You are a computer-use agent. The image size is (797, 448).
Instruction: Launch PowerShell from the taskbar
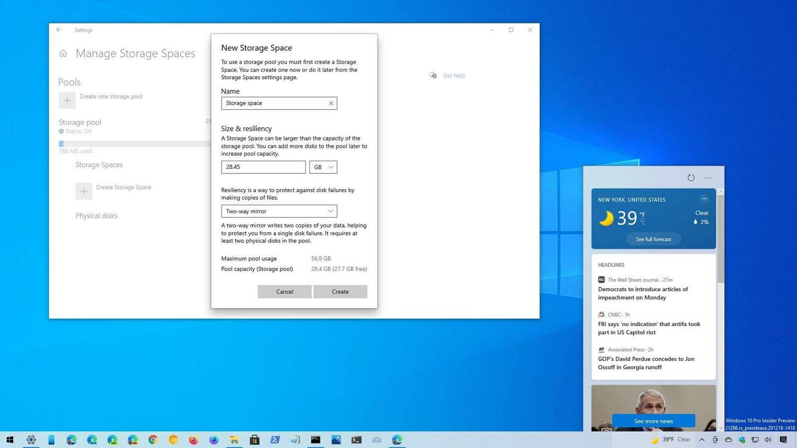coord(274,440)
